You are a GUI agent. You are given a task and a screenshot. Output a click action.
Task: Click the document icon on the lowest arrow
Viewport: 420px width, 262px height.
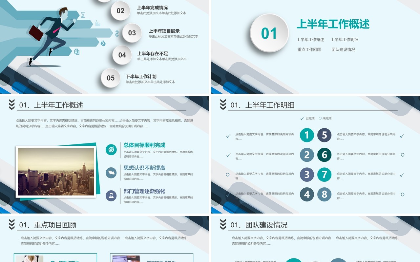[x=77, y=52]
